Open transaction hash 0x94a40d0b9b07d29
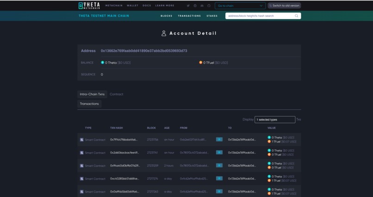373x197 pixels. (125, 166)
